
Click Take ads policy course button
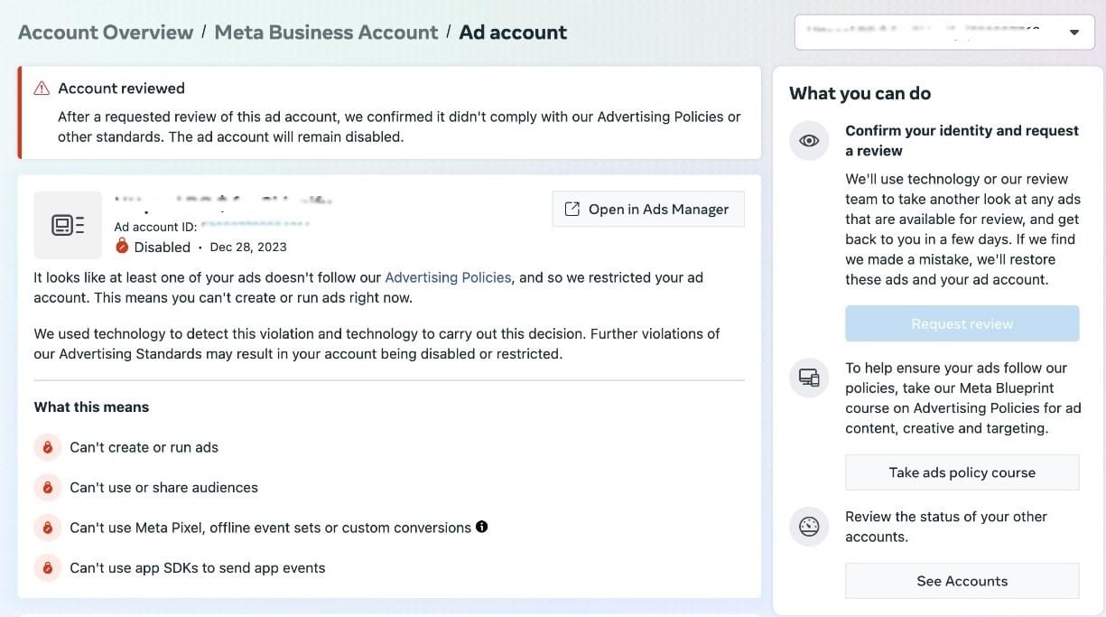coord(962,472)
